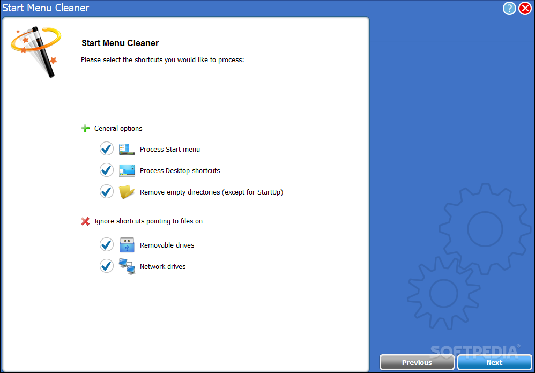
Task: Click 'Remove empty directories (except for StartUp)' text
Action: tap(212, 192)
